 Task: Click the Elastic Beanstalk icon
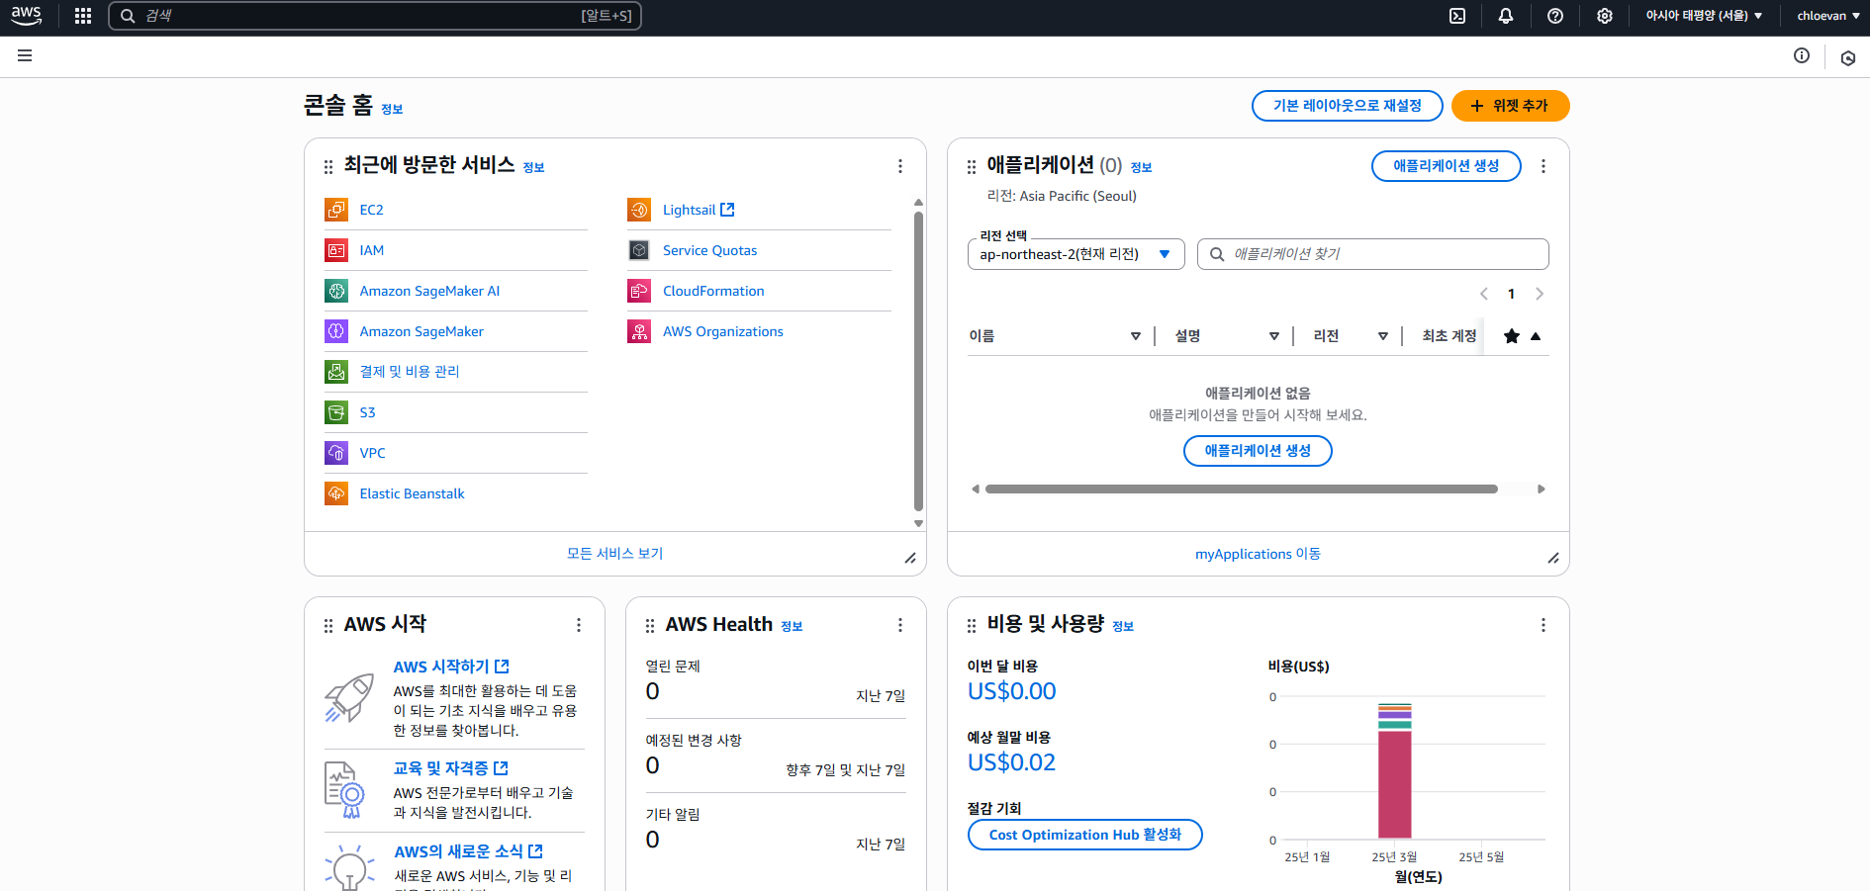(336, 493)
